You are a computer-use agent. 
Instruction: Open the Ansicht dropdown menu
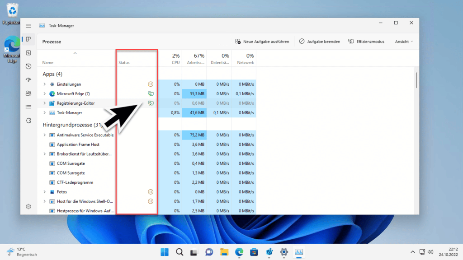(x=404, y=42)
